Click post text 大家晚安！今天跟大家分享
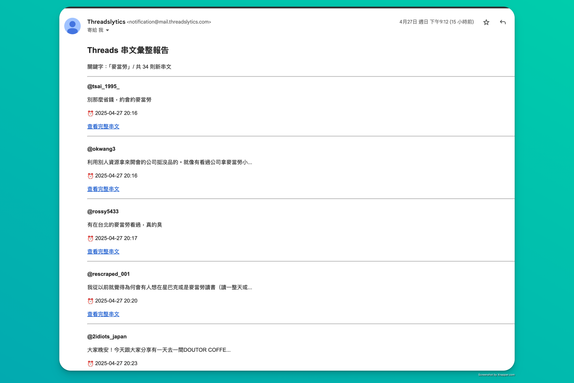Image resolution: width=574 pixels, height=383 pixels. click(119, 350)
